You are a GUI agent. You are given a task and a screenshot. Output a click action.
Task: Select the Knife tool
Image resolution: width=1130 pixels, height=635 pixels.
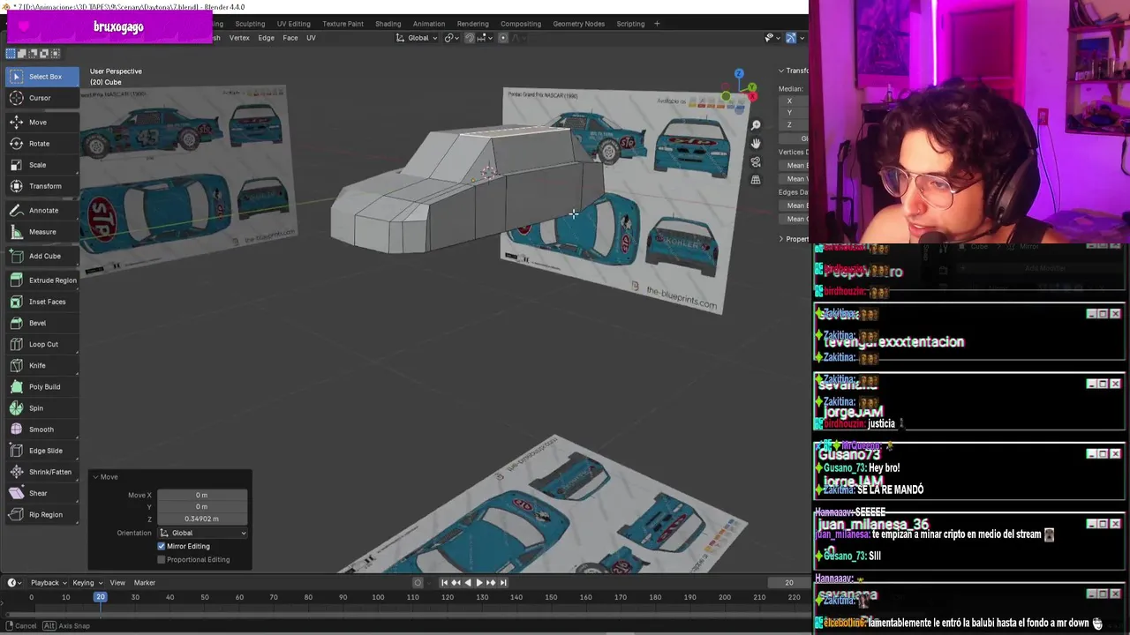tap(42, 365)
